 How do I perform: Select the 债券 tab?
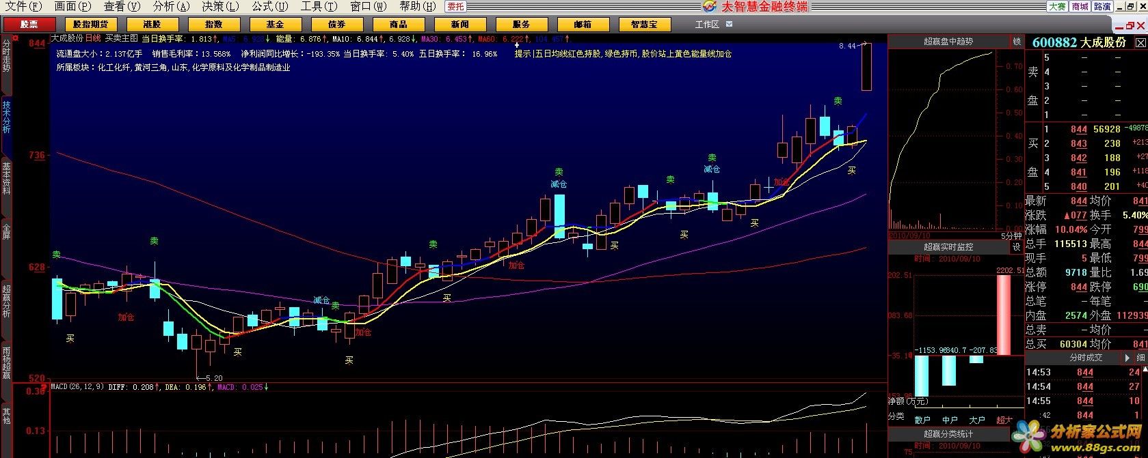(336, 25)
